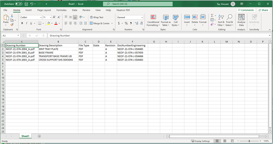This screenshot has height=144, width=273.
Task: Toggle Merge & Center
Action: point(100,23)
